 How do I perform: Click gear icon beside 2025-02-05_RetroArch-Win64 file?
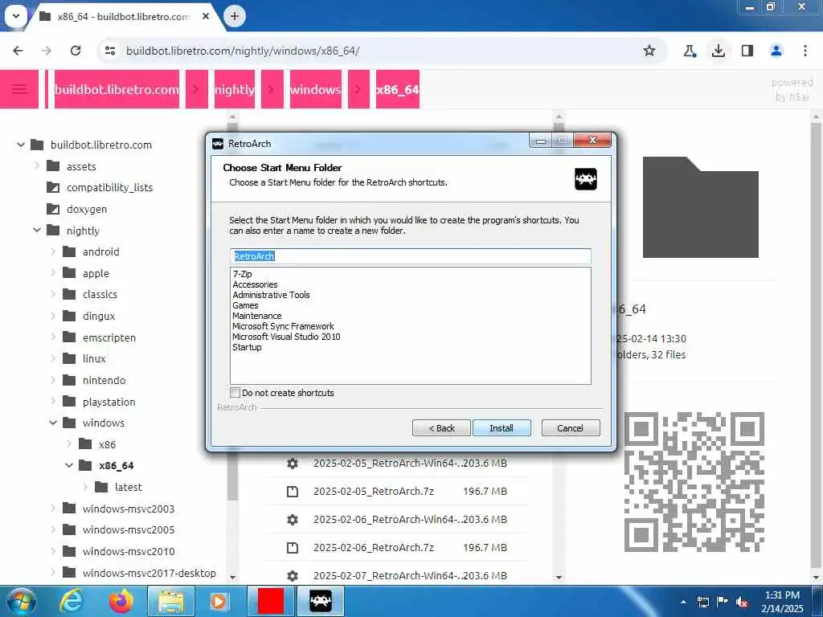coord(293,464)
